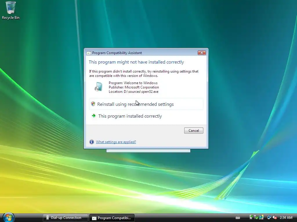Click the tray icon with green leaf
Viewport: 297px width, 222px height.
pyautogui.click(x=251, y=217)
